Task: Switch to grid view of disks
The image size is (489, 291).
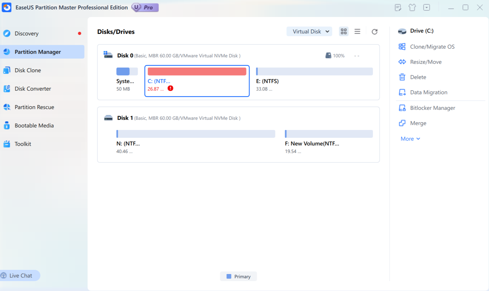Action: (344, 31)
